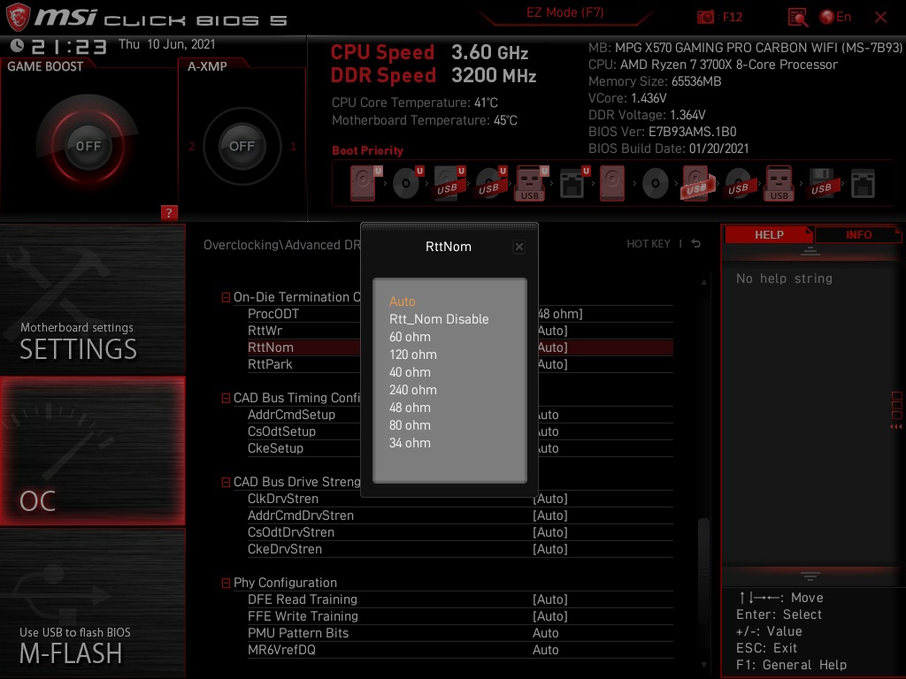The image size is (906, 679).
Task: Select the UEFI USB key boot icon
Action: (531, 183)
